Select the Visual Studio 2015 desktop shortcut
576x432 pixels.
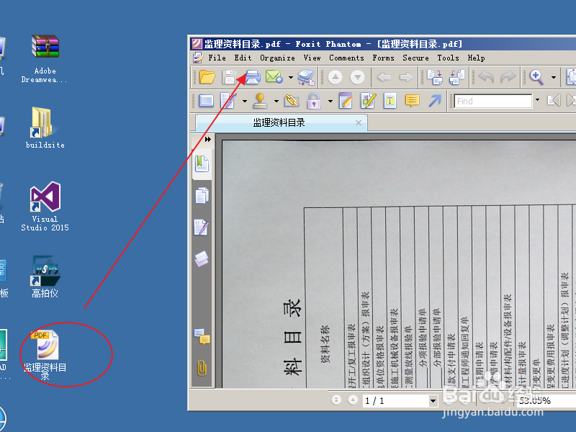(x=45, y=207)
